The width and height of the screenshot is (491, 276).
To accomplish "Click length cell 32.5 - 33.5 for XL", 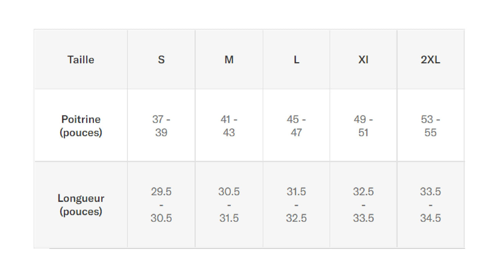I will 363,205.
